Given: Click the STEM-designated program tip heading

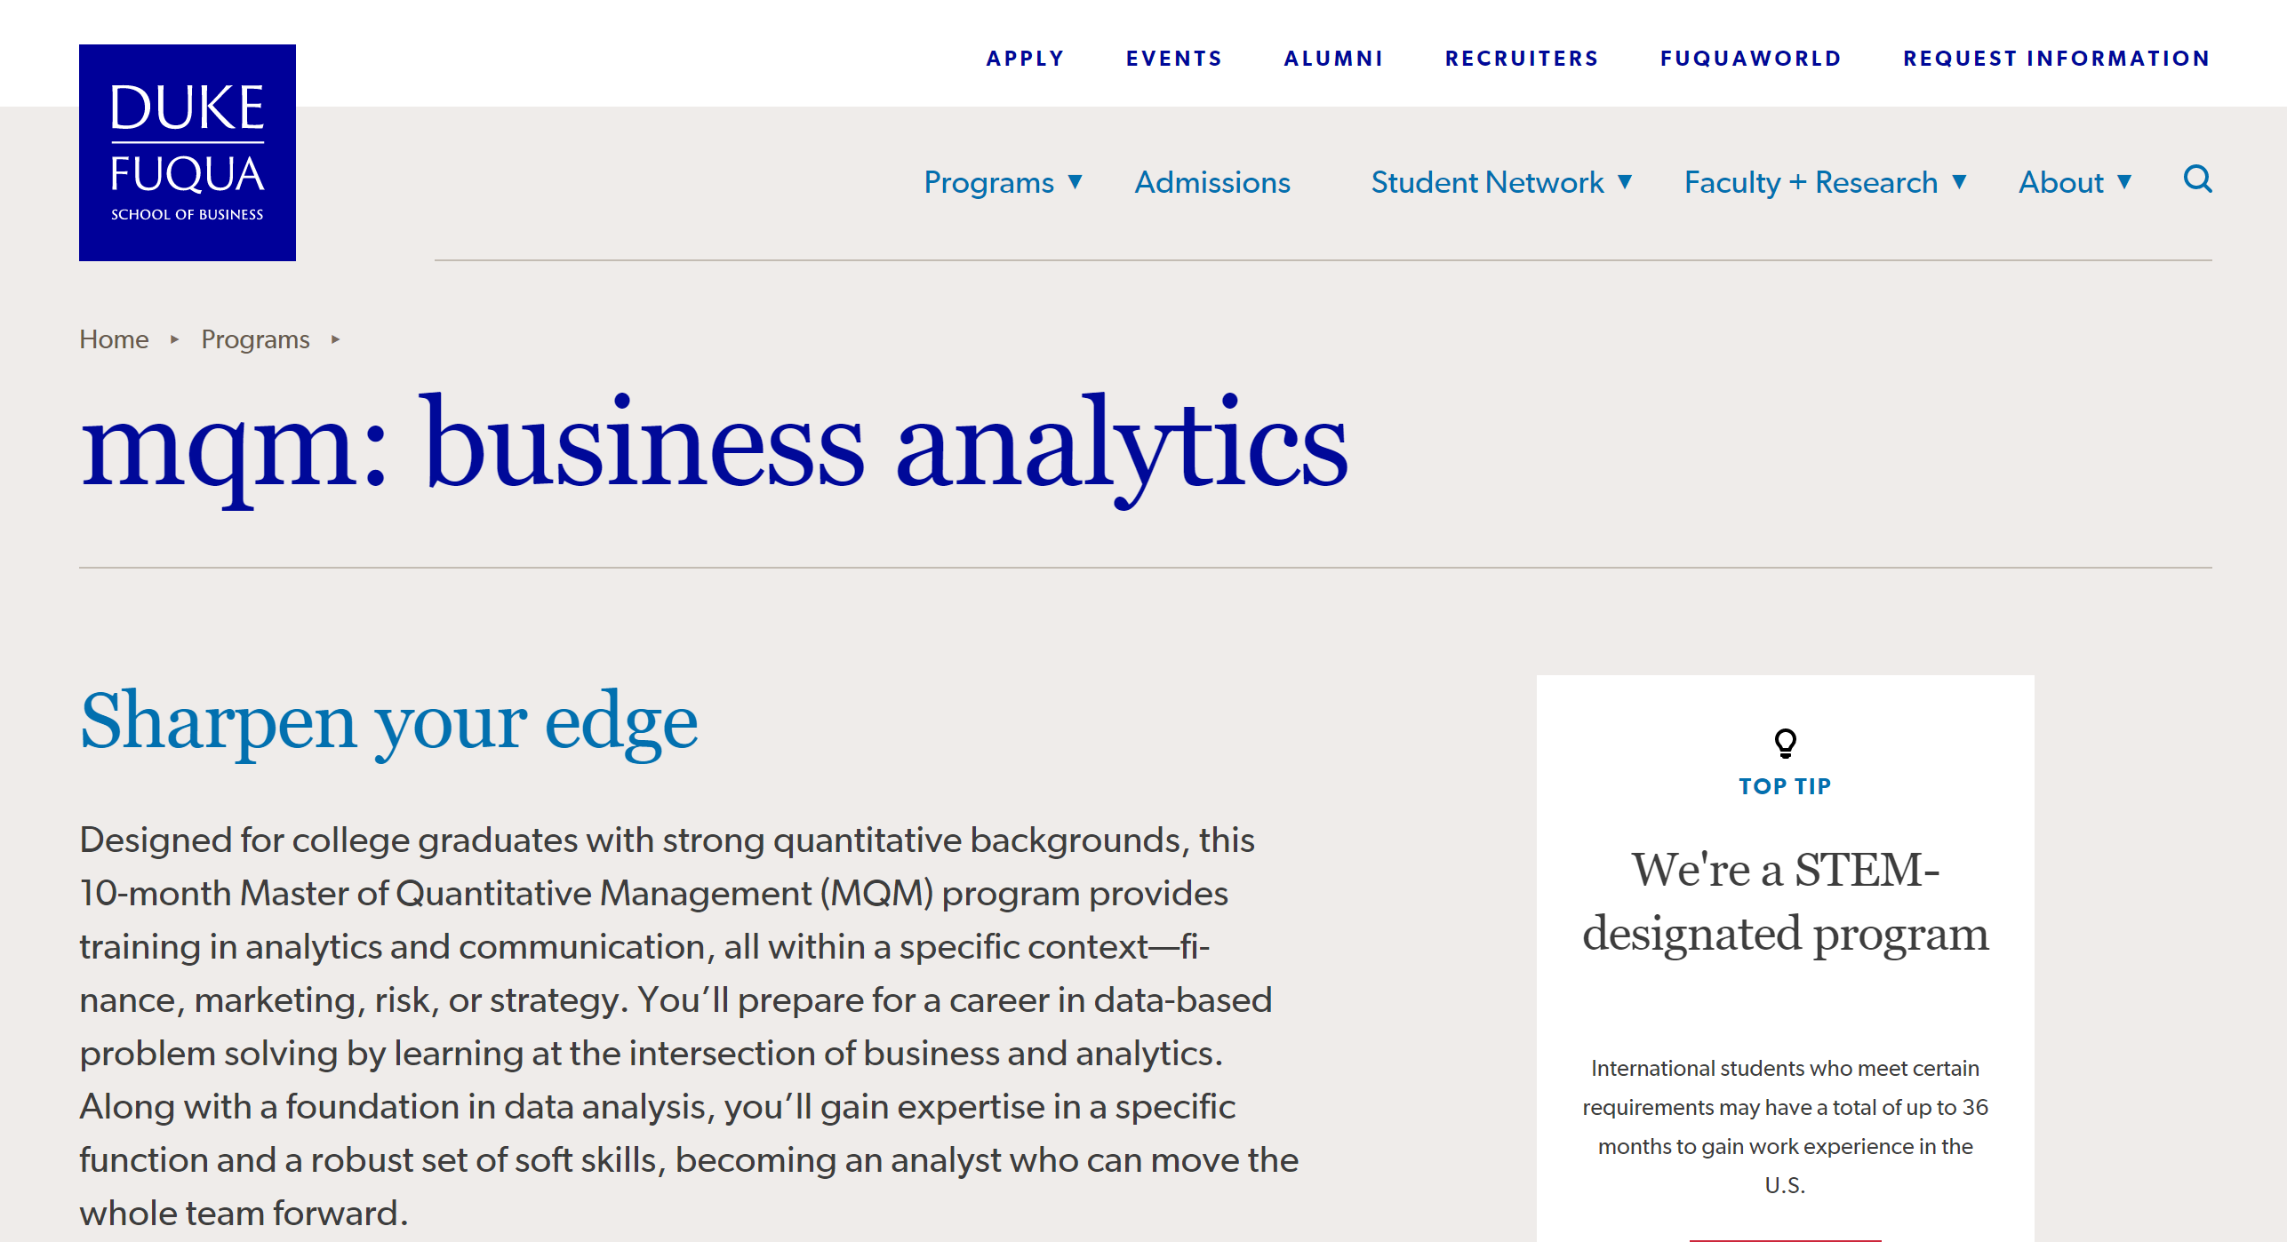Looking at the screenshot, I should tap(1785, 902).
